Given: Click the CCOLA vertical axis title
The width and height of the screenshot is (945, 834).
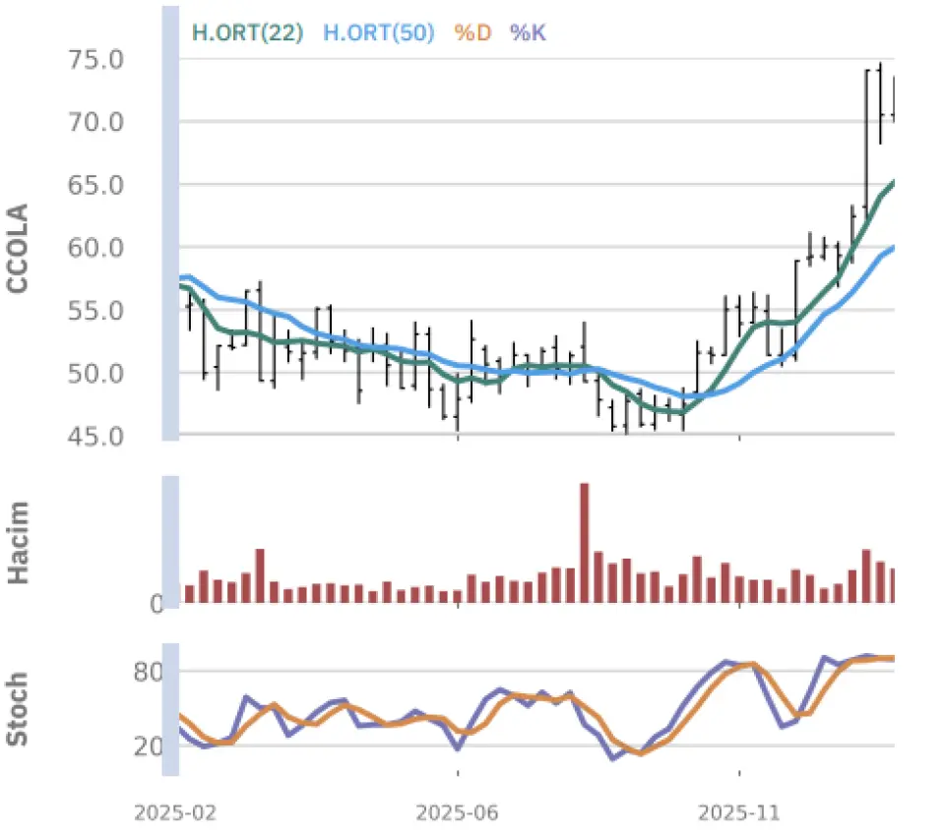Looking at the screenshot, I should [18, 249].
